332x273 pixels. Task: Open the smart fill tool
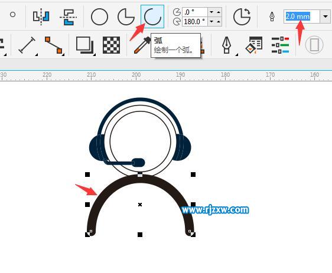(x=254, y=45)
